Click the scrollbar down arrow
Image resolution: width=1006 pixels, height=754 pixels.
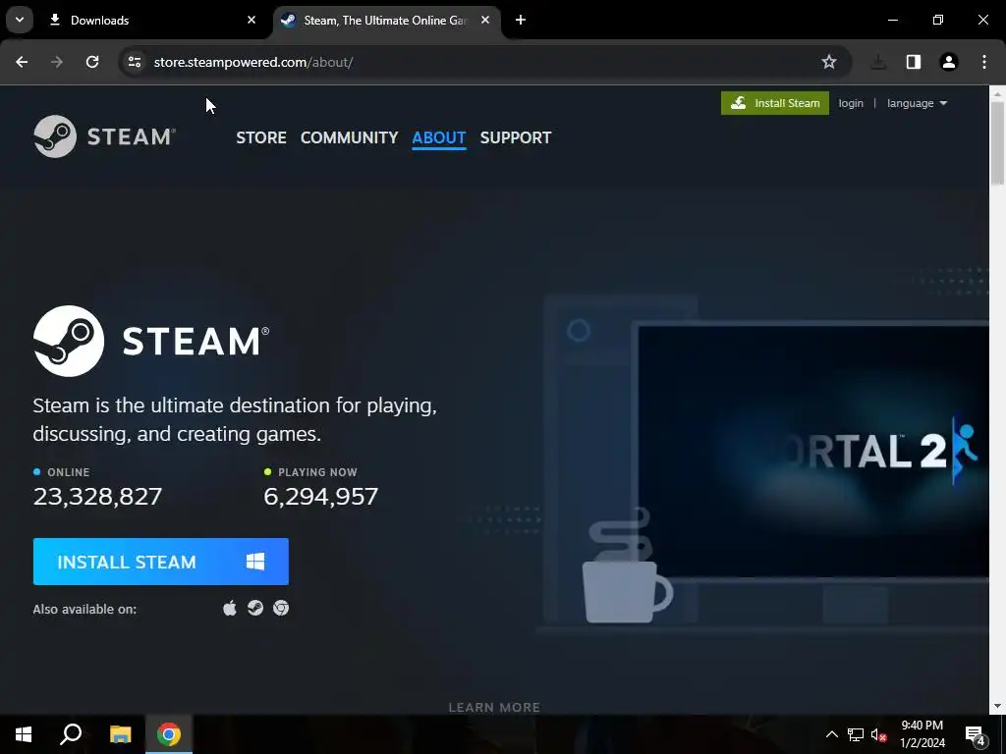997,707
